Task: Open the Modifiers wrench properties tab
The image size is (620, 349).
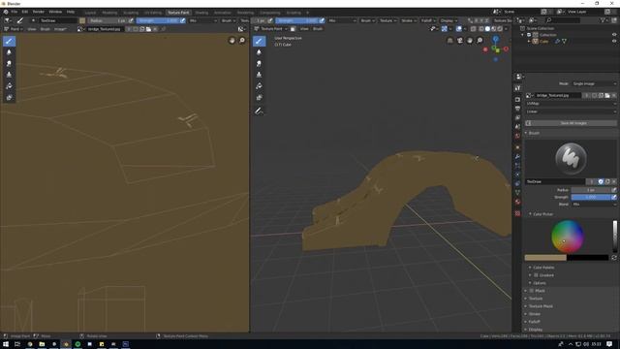Action: (x=517, y=157)
